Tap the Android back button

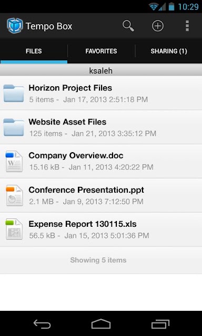[42, 324]
